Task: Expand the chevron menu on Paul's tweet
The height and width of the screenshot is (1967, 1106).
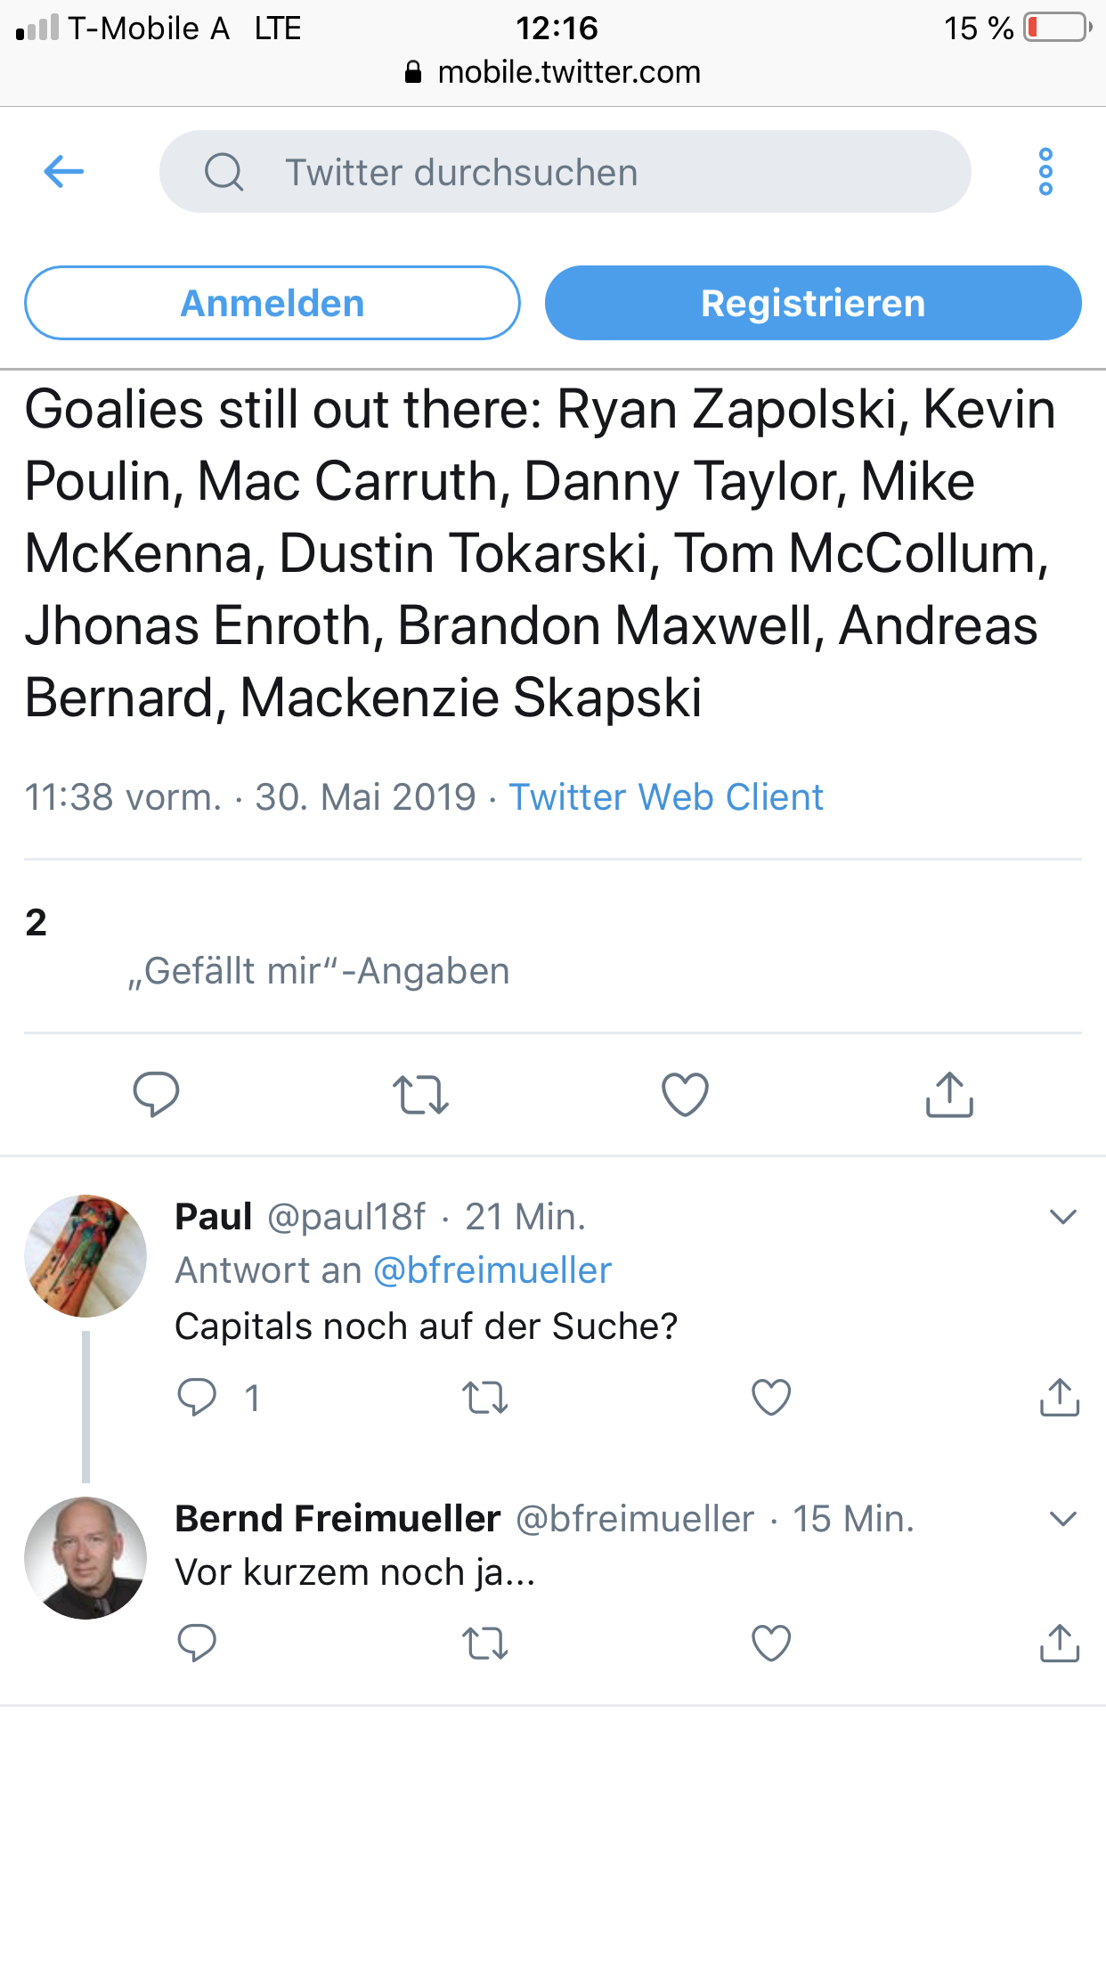Action: click(1063, 1217)
